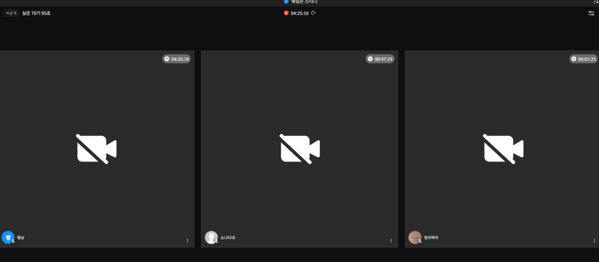Click the room title 실준 70기 95조
The image size is (599, 262).
[36, 13]
